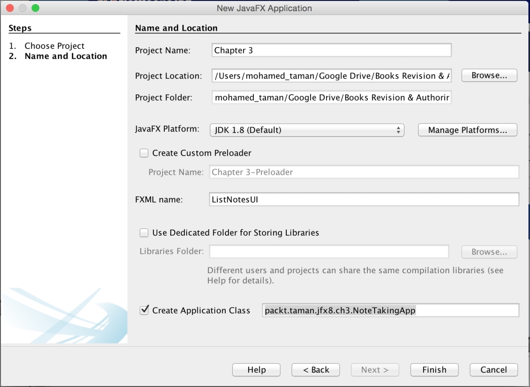Go back with the Back button

tap(315, 370)
